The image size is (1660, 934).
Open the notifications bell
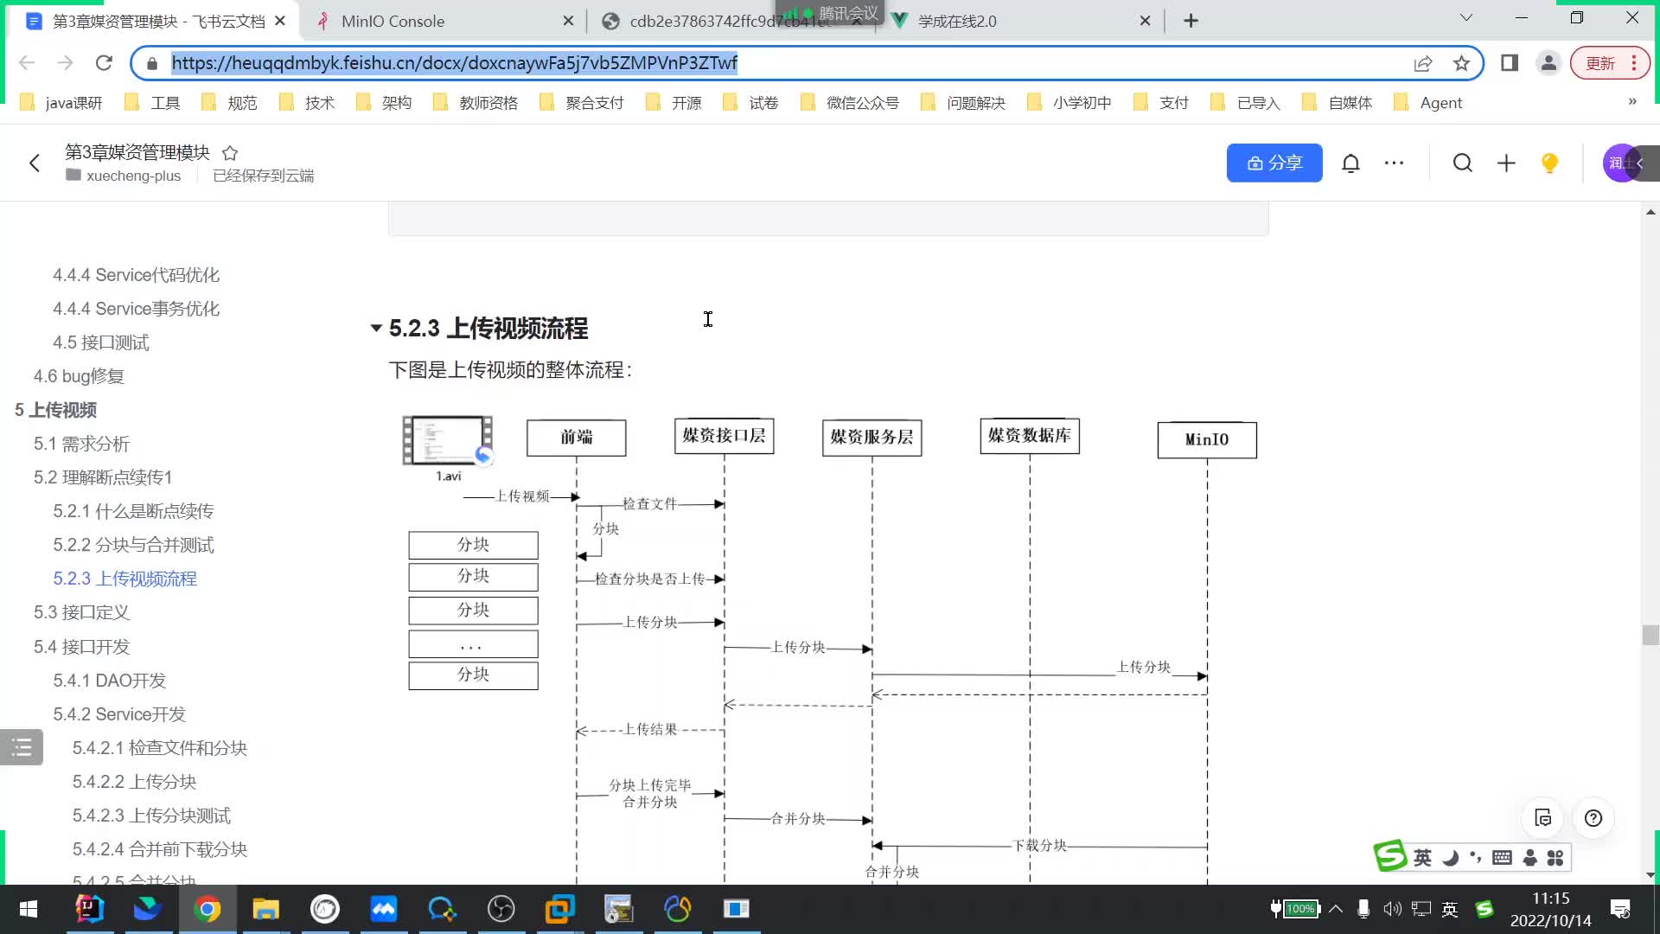[x=1350, y=163]
